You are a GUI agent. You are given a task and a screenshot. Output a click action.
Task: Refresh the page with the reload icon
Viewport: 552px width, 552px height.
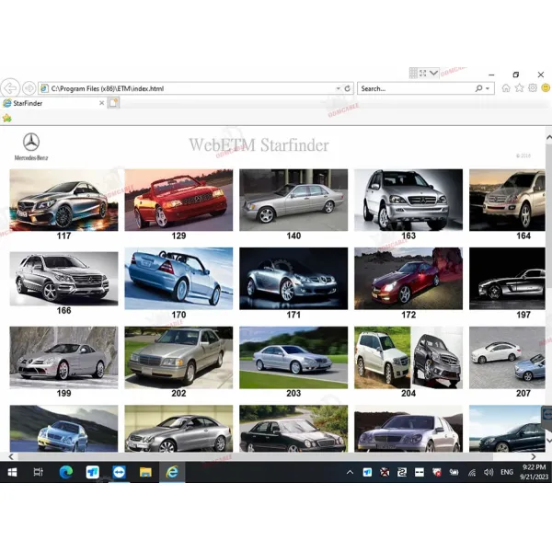tap(348, 88)
